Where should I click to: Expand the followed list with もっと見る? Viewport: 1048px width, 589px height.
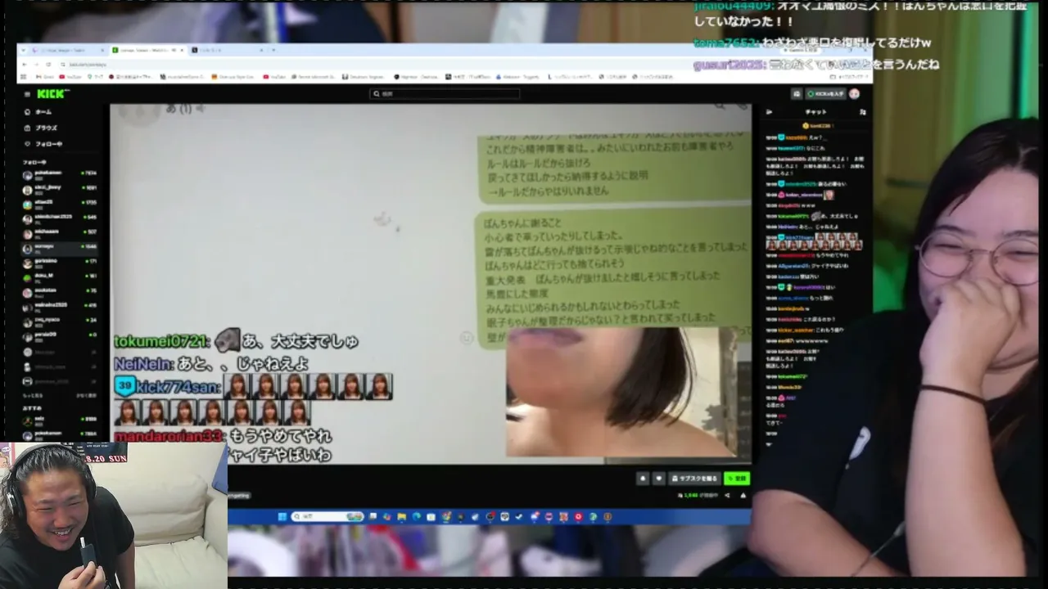[33, 394]
